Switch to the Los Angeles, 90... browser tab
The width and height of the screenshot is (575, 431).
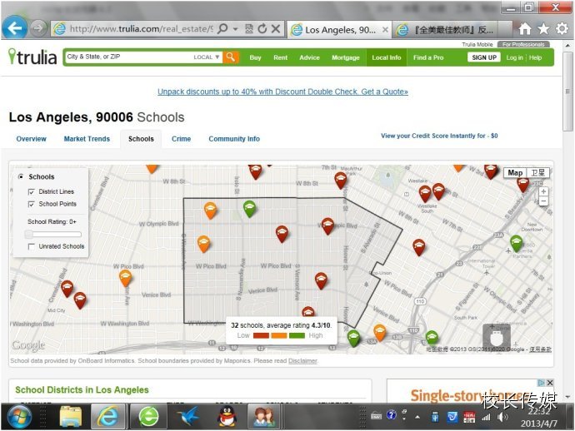(339, 30)
